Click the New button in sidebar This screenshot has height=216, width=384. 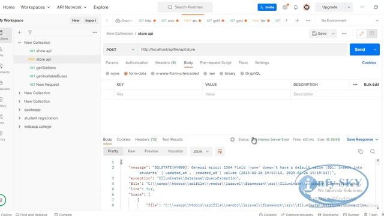tap(76, 20)
